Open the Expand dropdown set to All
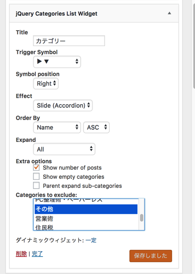This screenshot has height=274, width=195. [64, 149]
